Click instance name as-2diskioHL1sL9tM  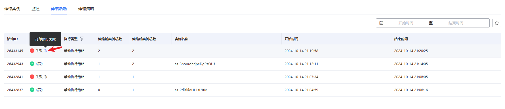(x=191, y=90)
